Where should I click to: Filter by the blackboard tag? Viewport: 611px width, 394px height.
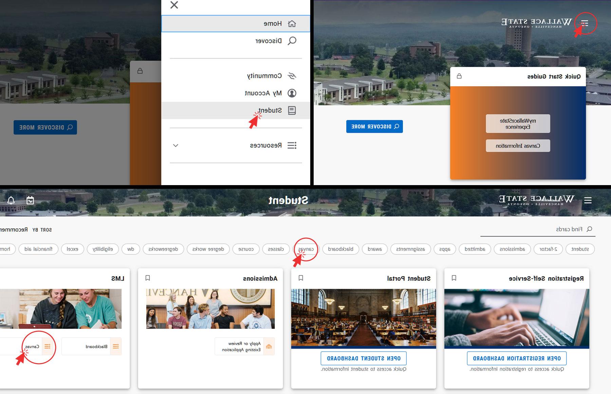[340, 249]
